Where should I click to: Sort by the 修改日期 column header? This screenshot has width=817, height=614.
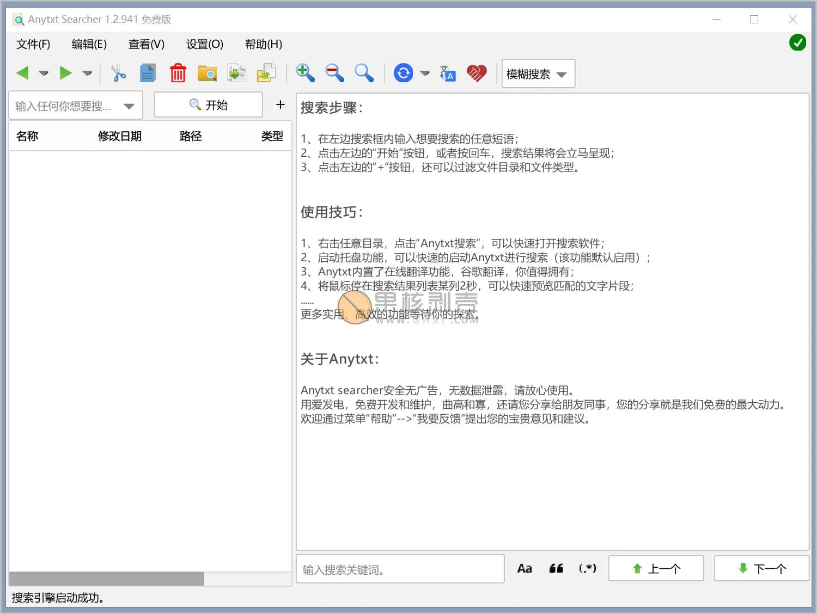[x=120, y=136]
